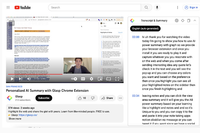Jump to current time in transcript
This screenshot has height=133, width=200.
point(183,20)
